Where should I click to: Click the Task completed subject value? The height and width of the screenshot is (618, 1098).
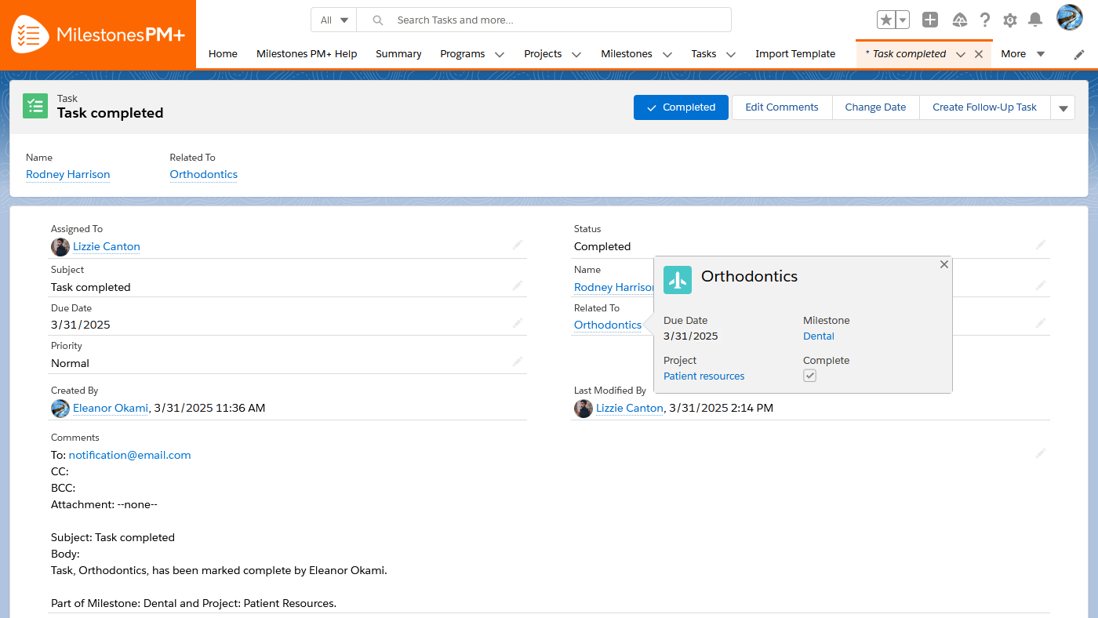(x=91, y=288)
